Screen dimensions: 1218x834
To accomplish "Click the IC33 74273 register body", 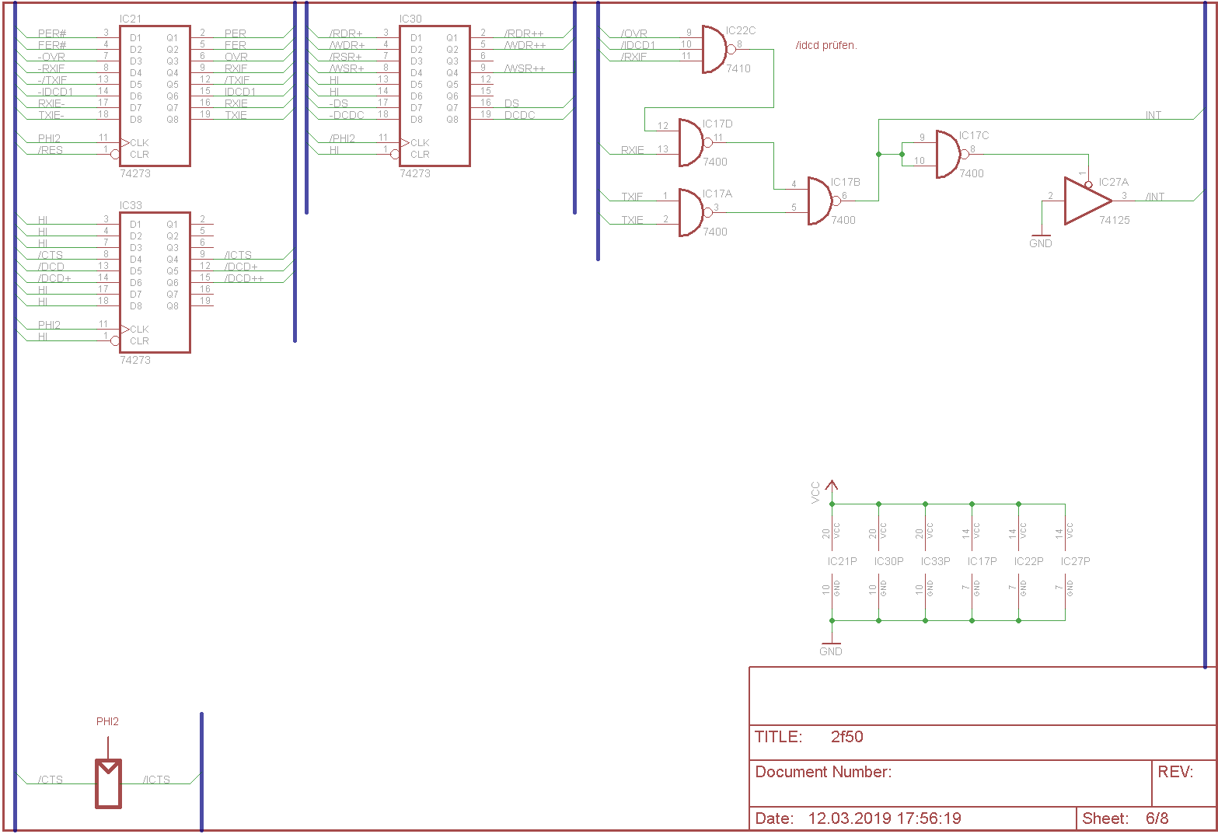I will tap(154, 282).
